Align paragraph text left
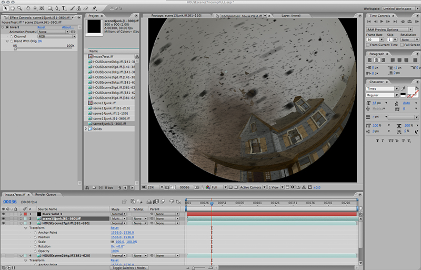The image size is (421, 270). [370, 60]
